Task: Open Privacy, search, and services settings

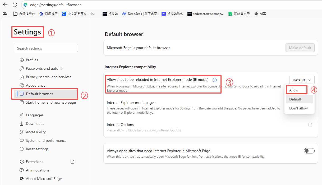Action: (x=46, y=77)
